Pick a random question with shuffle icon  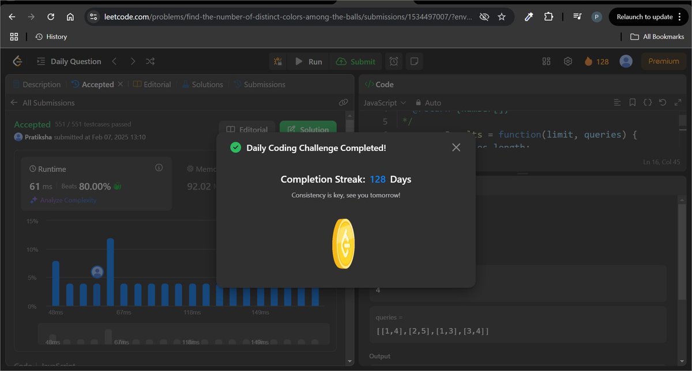click(150, 61)
